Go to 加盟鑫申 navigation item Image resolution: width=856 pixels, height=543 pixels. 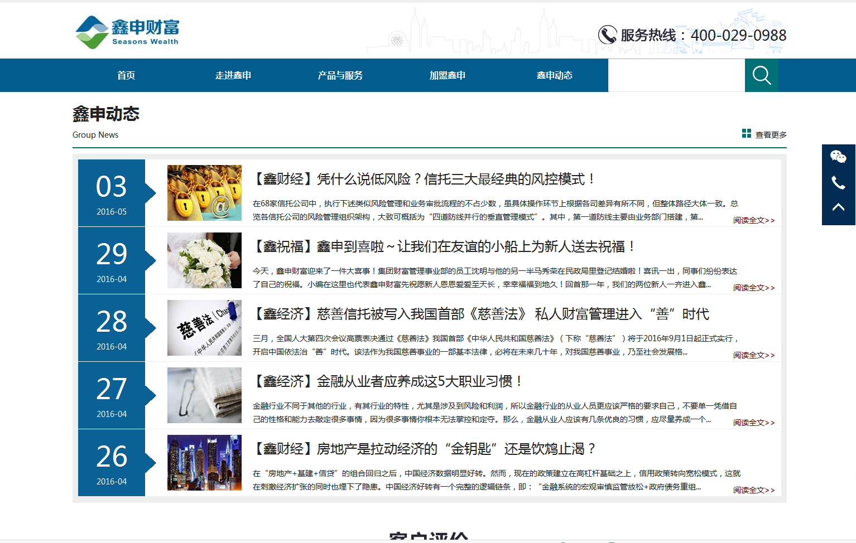coord(448,75)
